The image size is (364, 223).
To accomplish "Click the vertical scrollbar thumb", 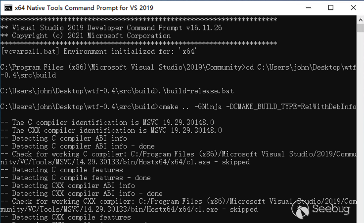I will tap(361, 28).
